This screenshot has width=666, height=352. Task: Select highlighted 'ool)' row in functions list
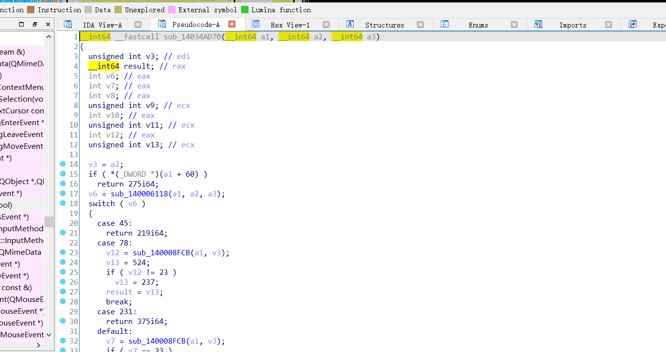pyautogui.click(x=22, y=205)
